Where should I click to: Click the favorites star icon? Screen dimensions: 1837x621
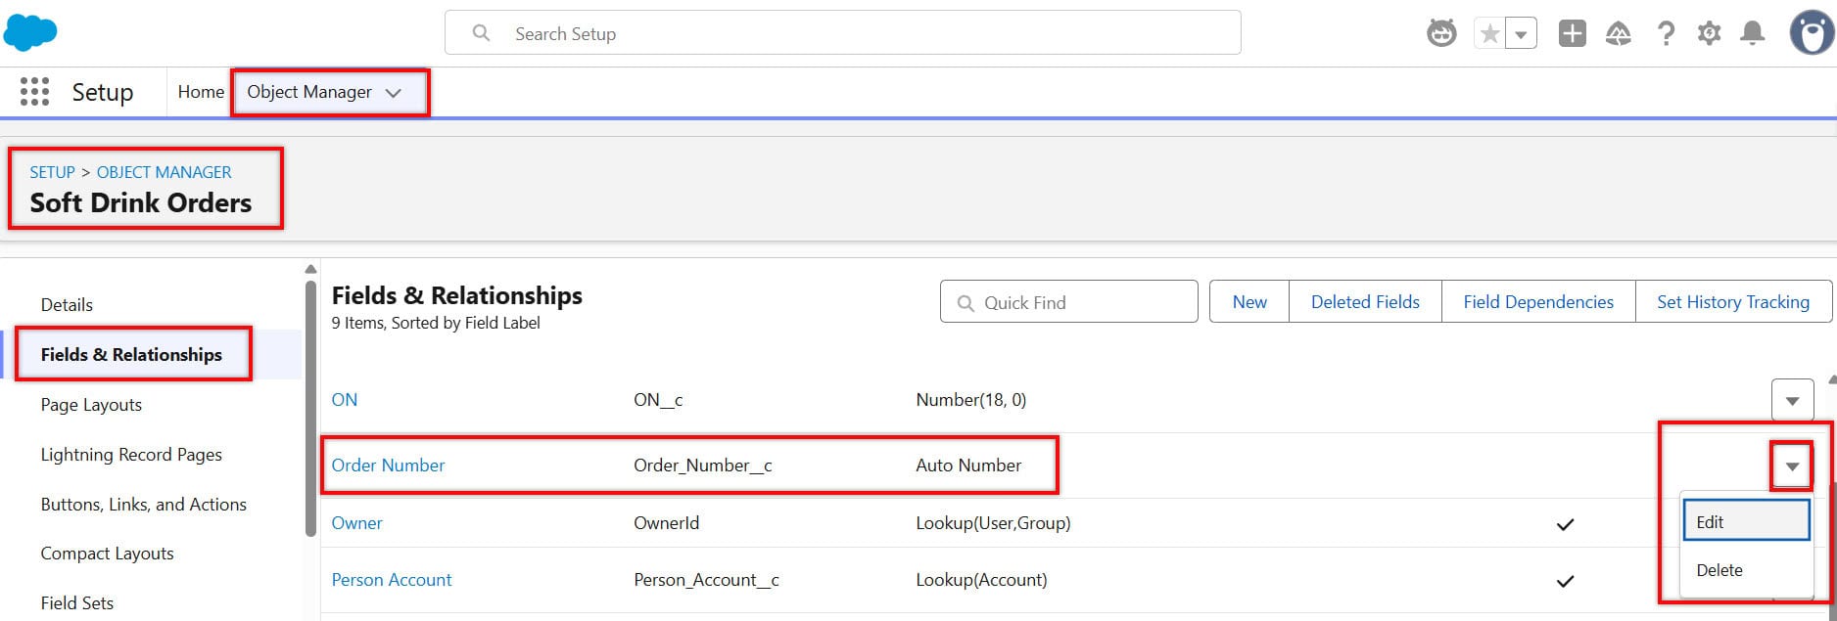(x=1489, y=34)
